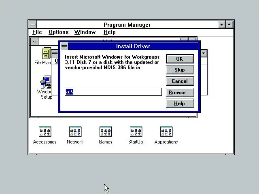
Task: Open the Applications program group icon
Action: [x=166, y=132]
